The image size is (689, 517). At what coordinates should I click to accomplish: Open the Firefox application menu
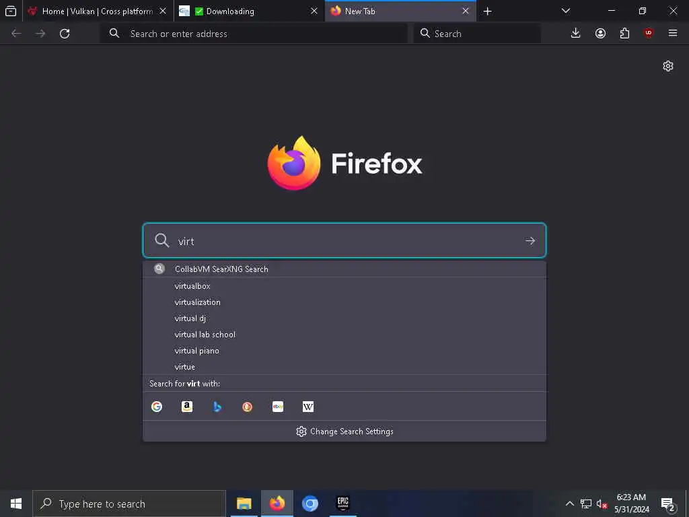click(x=673, y=33)
